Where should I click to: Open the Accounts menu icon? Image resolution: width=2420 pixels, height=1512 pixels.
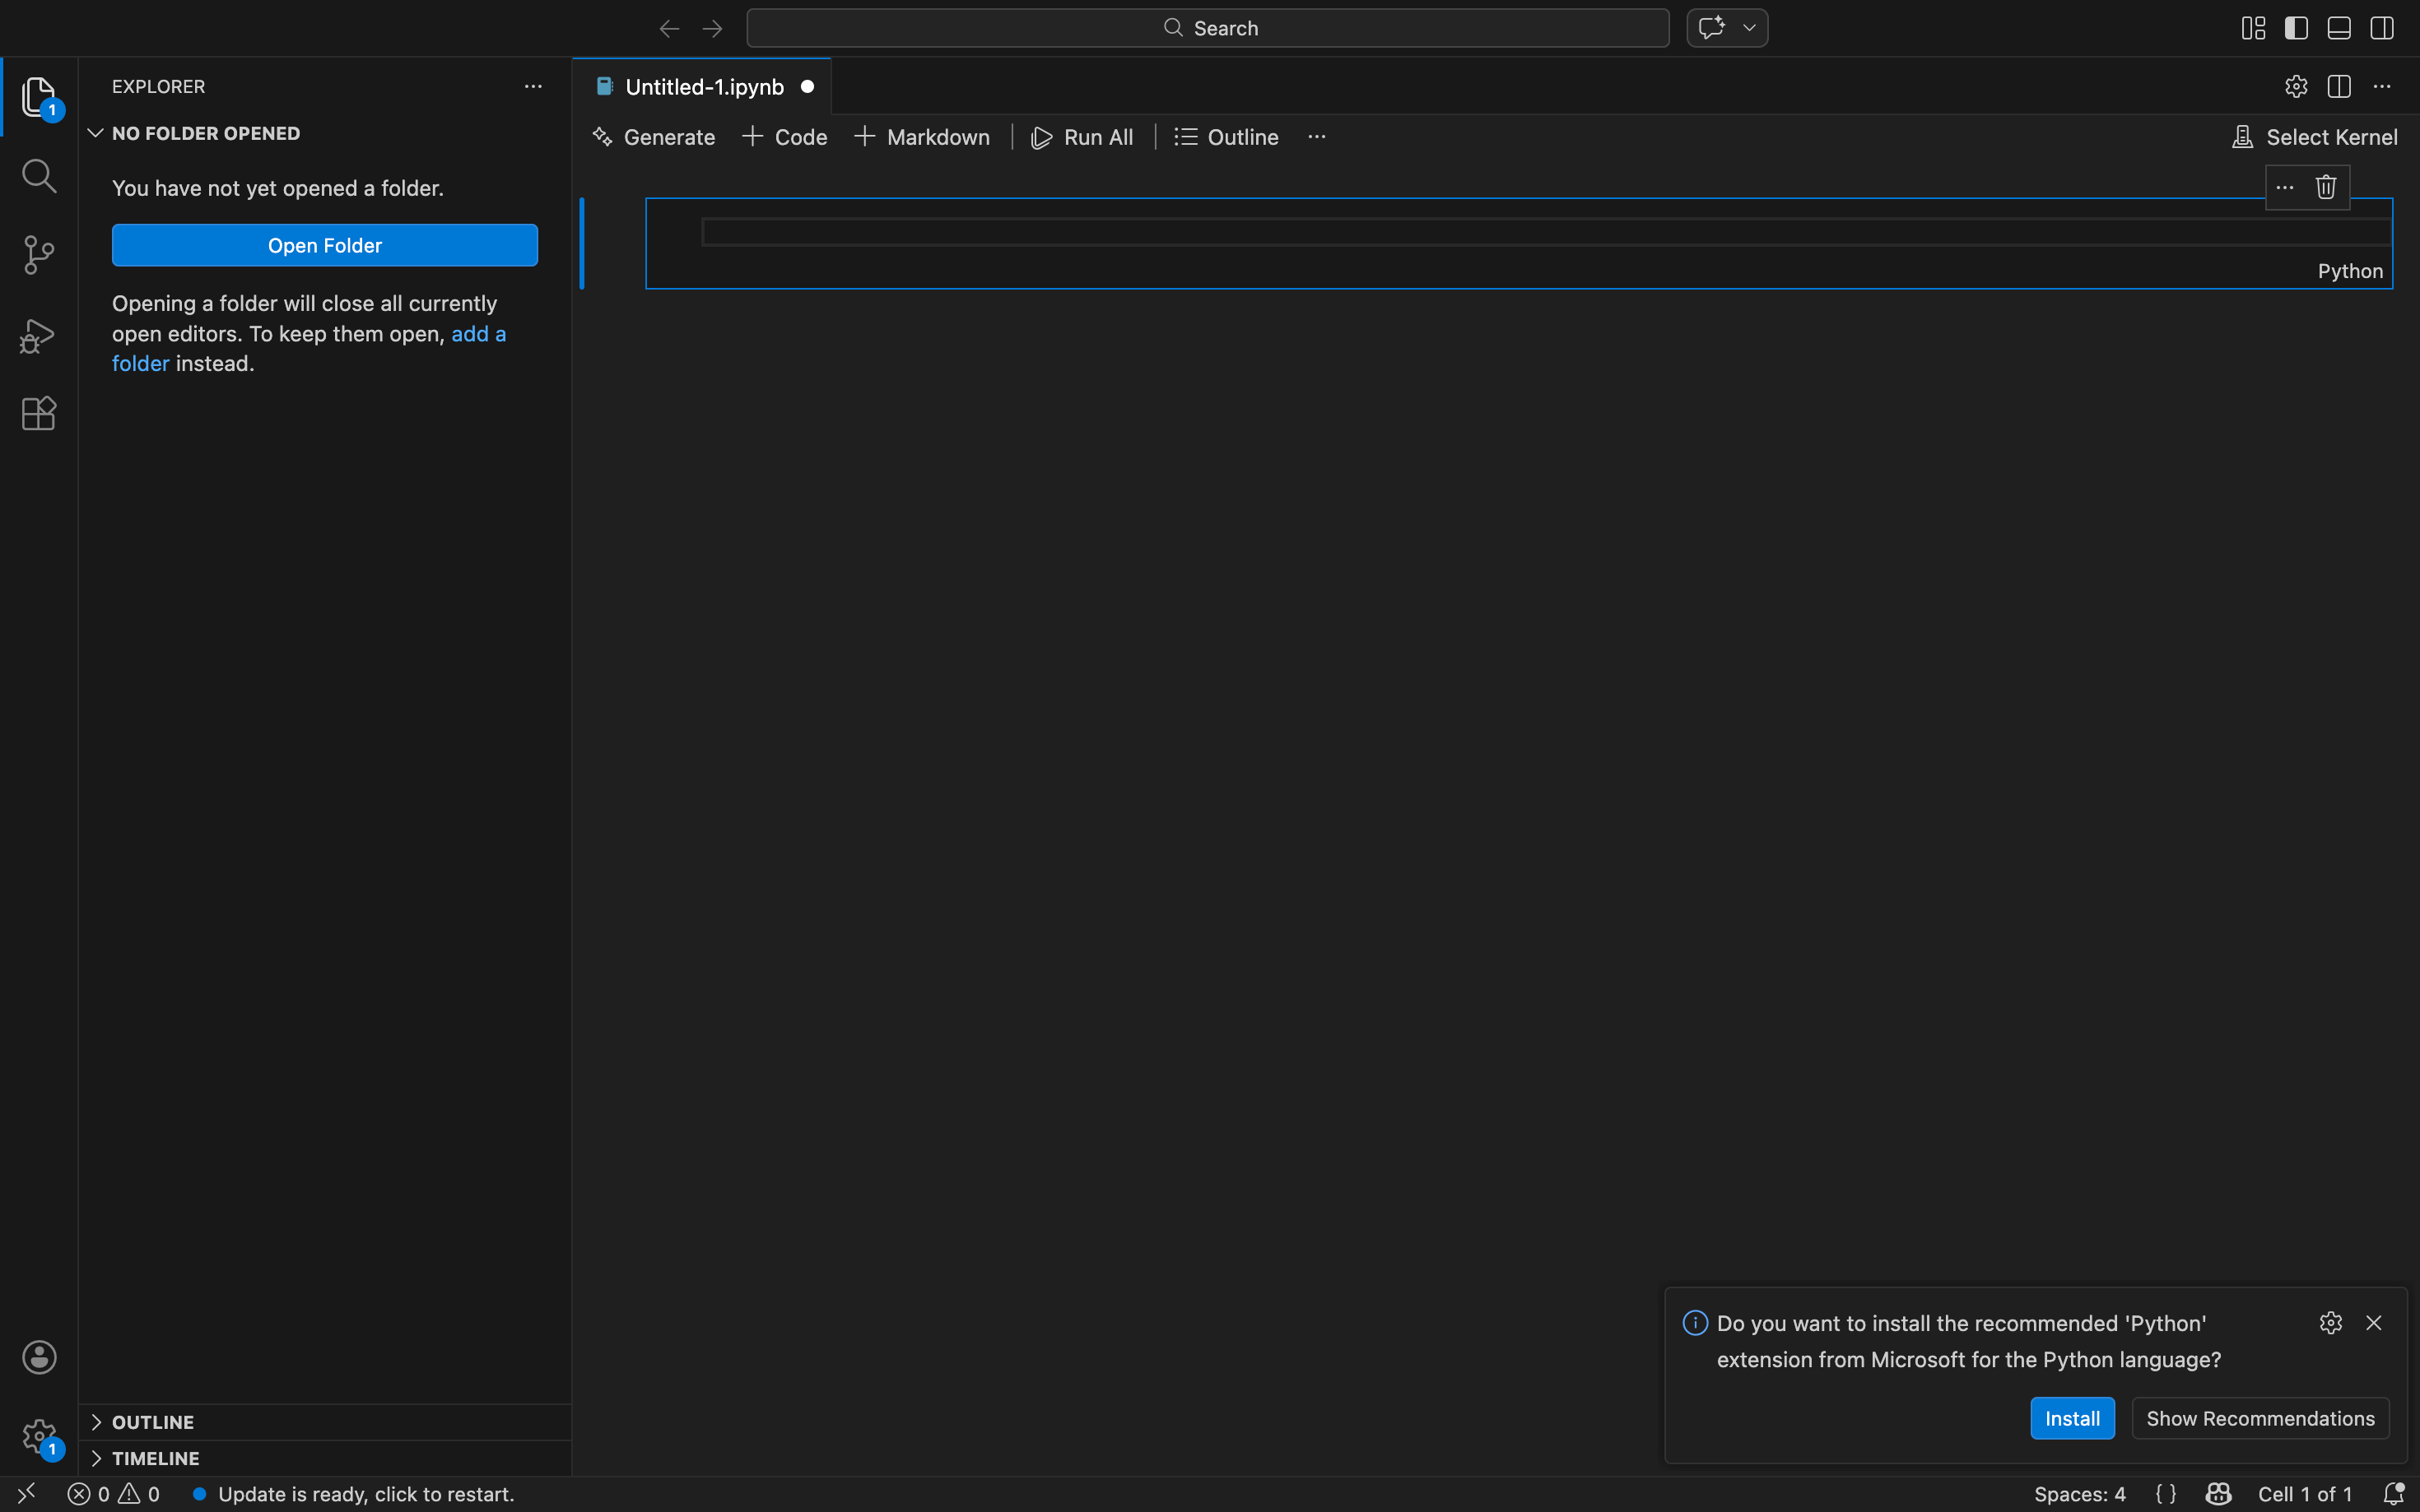39,1357
